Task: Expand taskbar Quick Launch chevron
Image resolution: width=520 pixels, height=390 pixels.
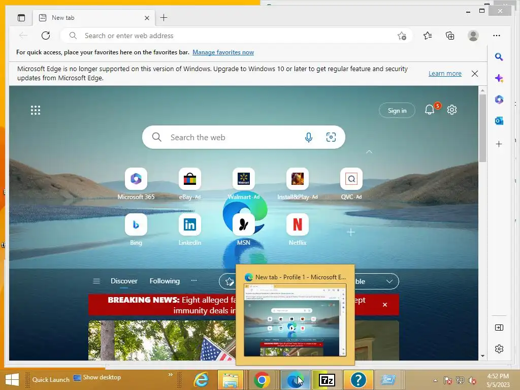Action: [170, 374]
